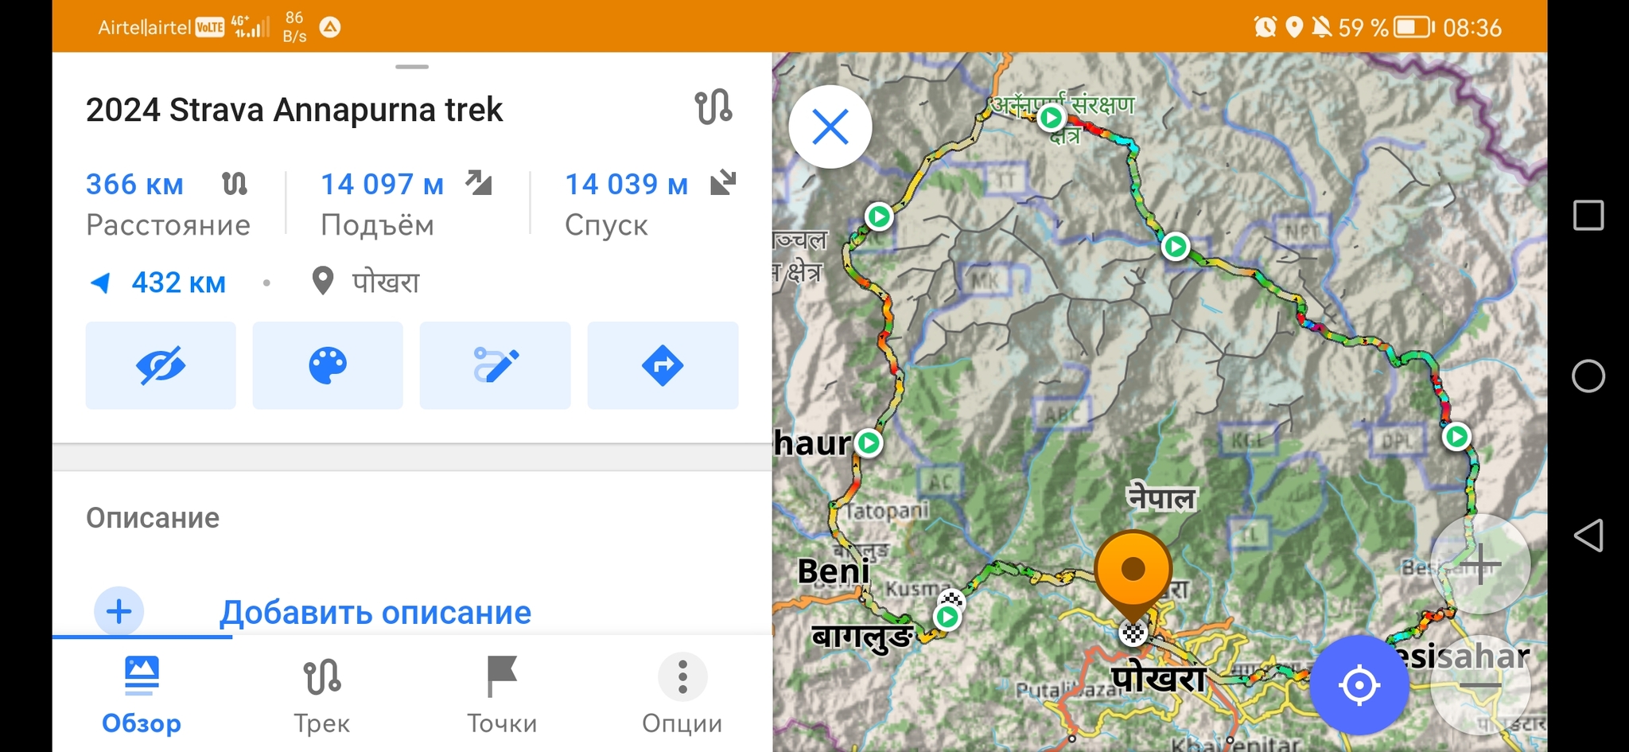The width and height of the screenshot is (1629, 752).
Task: Tap 432 км direction arrow
Action: (x=100, y=282)
